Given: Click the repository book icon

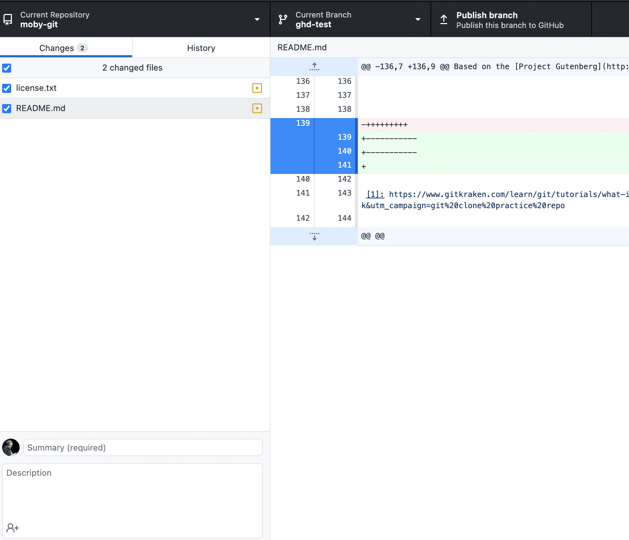Looking at the screenshot, I should [8, 19].
